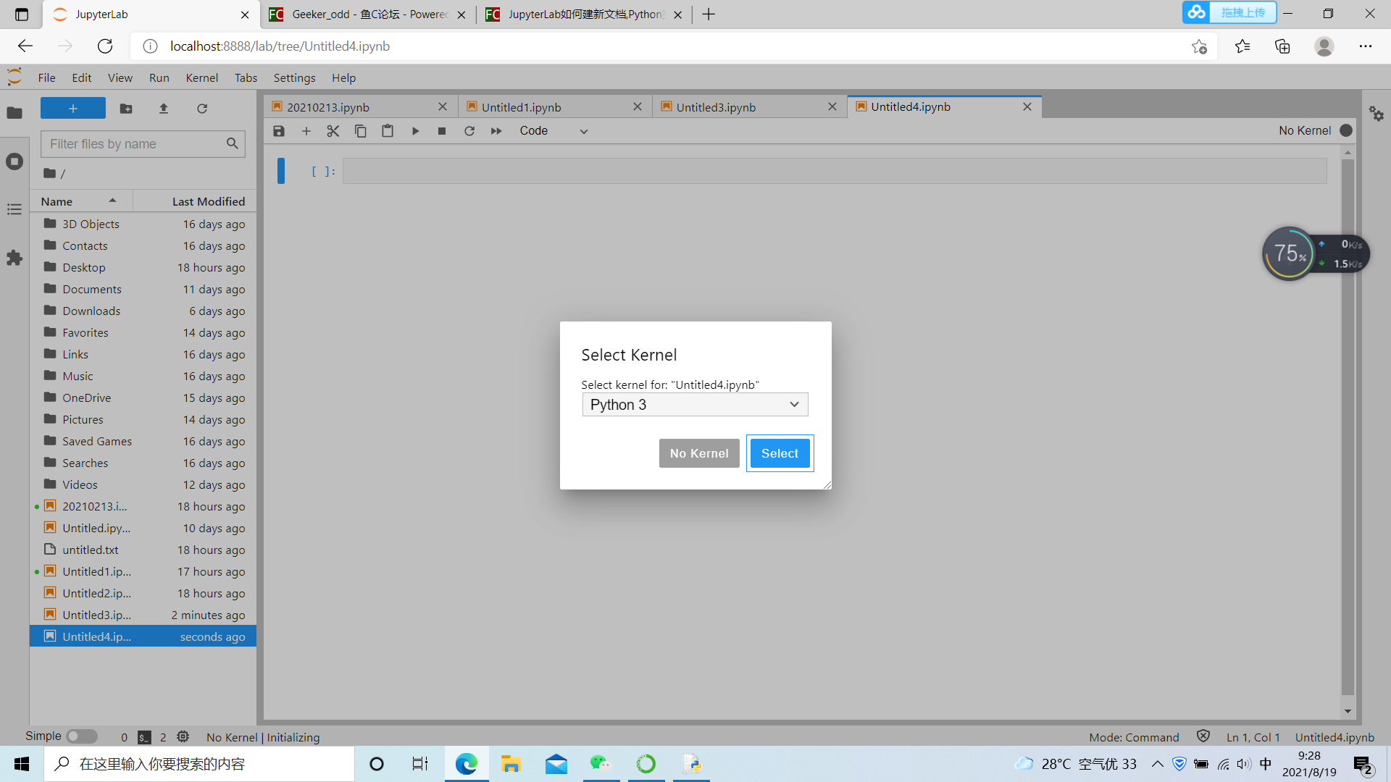
Task: Open File Explorer from the taskbar
Action: [x=511, y=764]
